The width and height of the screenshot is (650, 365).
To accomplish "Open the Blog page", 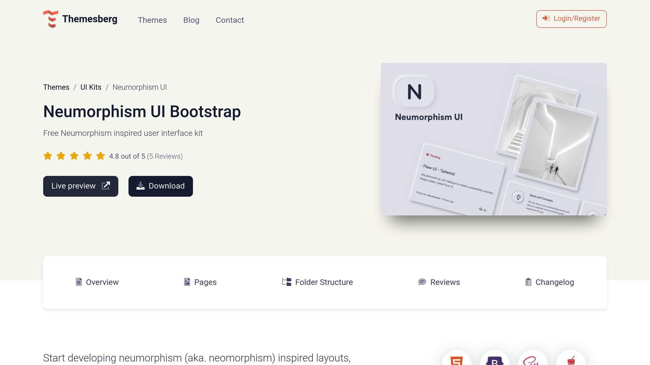I will (x=191, y=20).
